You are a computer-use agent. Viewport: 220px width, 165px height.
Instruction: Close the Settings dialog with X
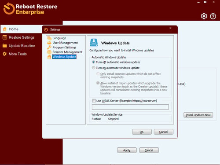(x=170, y=28)
